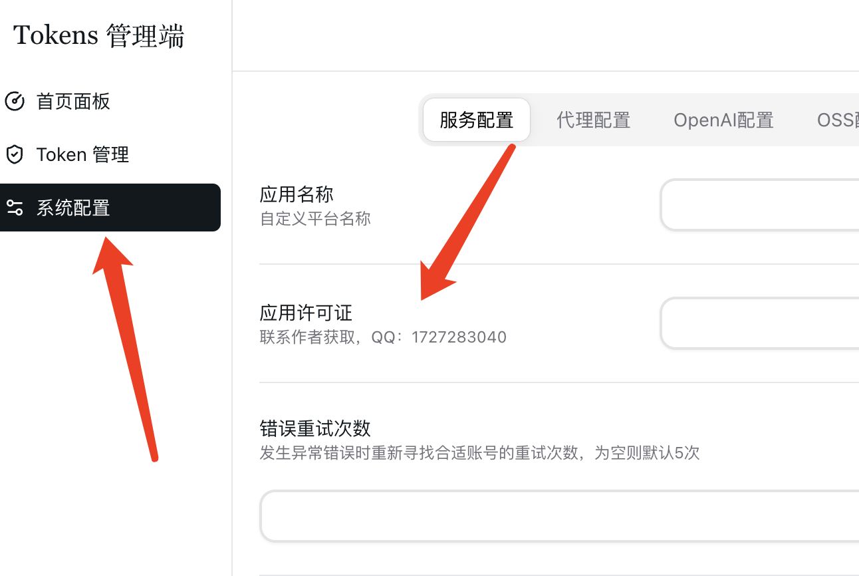Click the 应用许可证 field label
Viewport: 859px width, 576px height.
[x=306, y=313]
